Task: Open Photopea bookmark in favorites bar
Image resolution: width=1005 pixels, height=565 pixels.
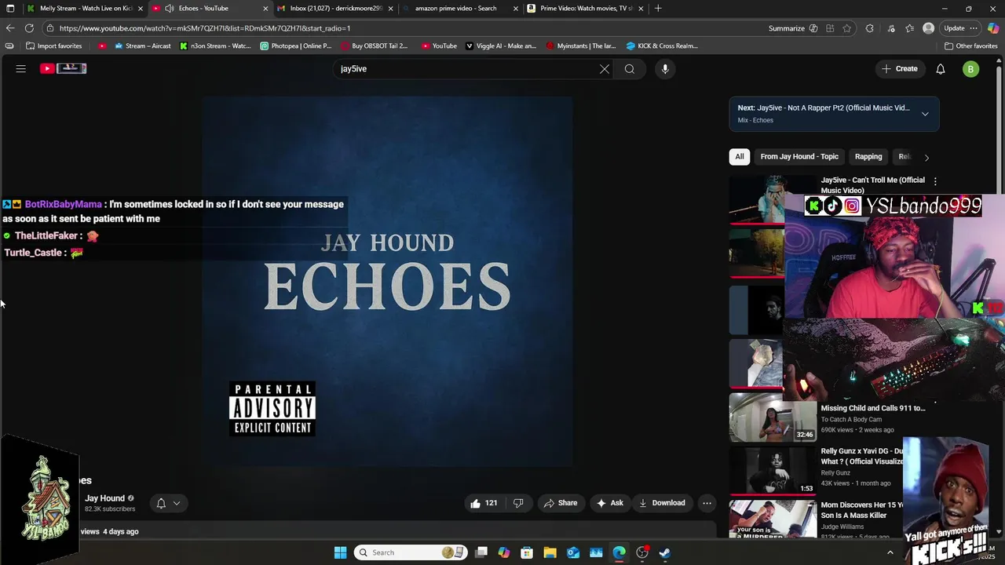Action: click(295, 46)
